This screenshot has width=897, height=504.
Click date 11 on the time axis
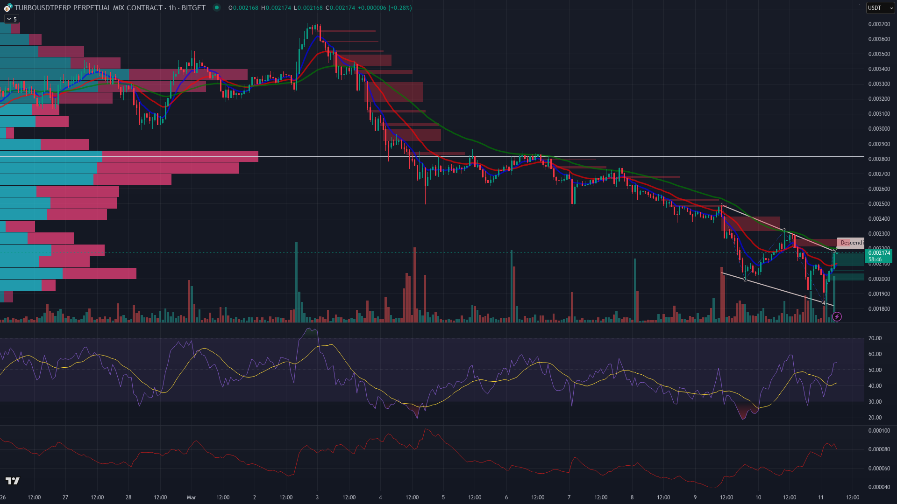821,497
